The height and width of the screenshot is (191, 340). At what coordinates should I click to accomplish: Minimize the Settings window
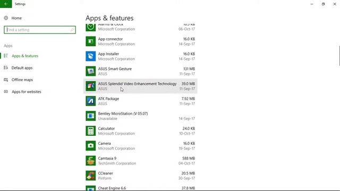coord(312,4)
